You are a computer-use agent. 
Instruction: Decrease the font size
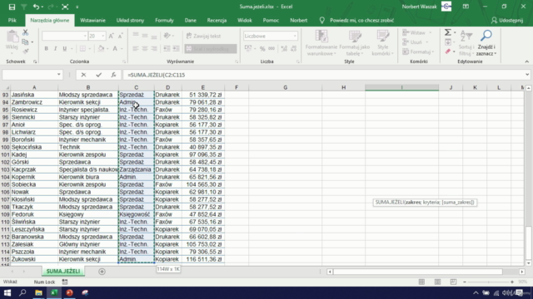tap(120, 36)
